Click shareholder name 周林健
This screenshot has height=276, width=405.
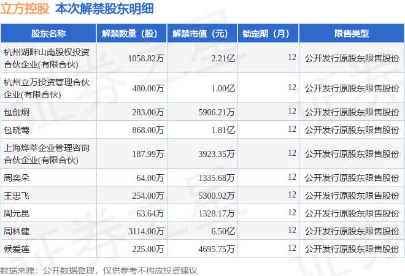tap(17, 231)
